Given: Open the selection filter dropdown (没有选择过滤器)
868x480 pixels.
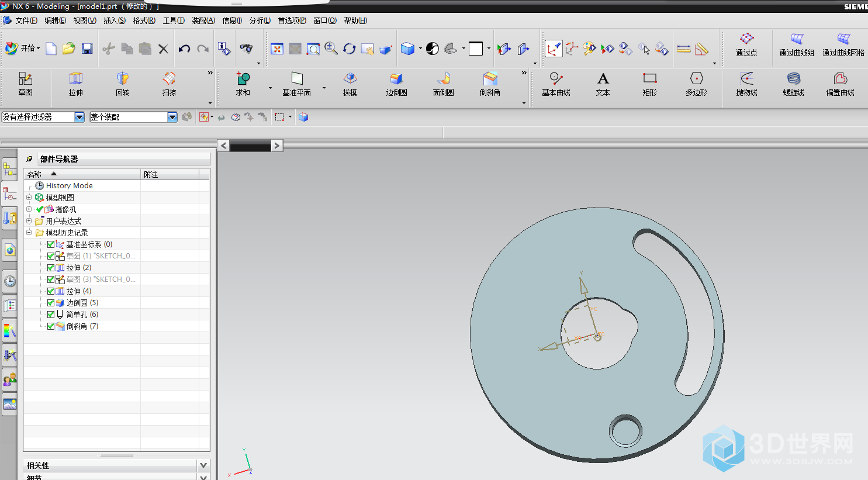Looking at the screenshot, I should tap(79, 117).
